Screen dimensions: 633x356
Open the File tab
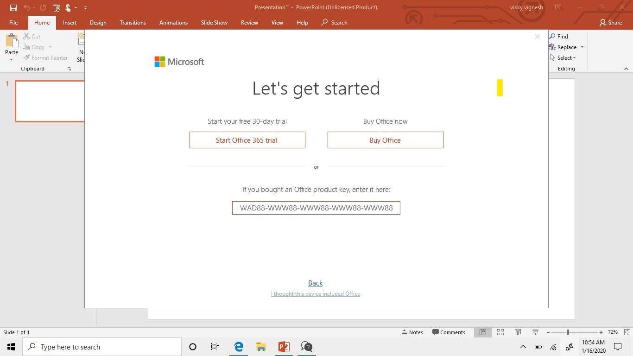pos(13,22)
